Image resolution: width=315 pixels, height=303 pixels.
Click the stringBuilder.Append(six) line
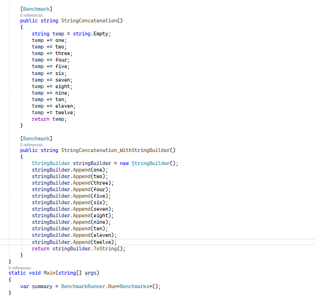coord(69,202)
